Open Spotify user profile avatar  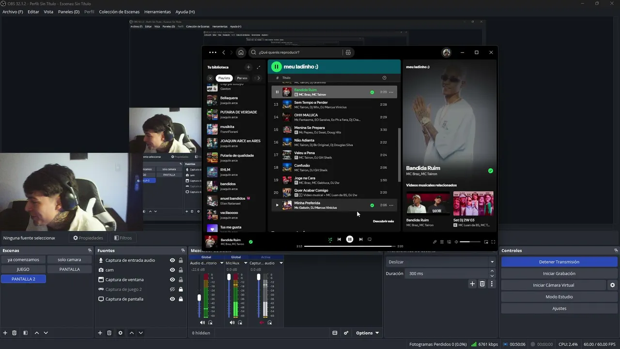pos(447,52)
